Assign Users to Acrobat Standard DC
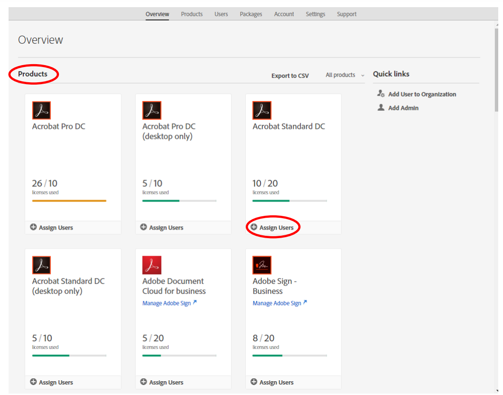This screenshot has height=395, width=503. tap(272, 228)
